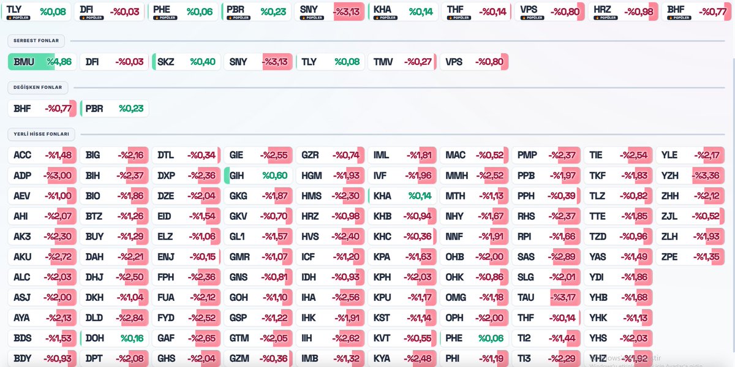Open the BMU fund tile at %4,86
The width and height of the screenshot is (735, 367).
[42, 62]
